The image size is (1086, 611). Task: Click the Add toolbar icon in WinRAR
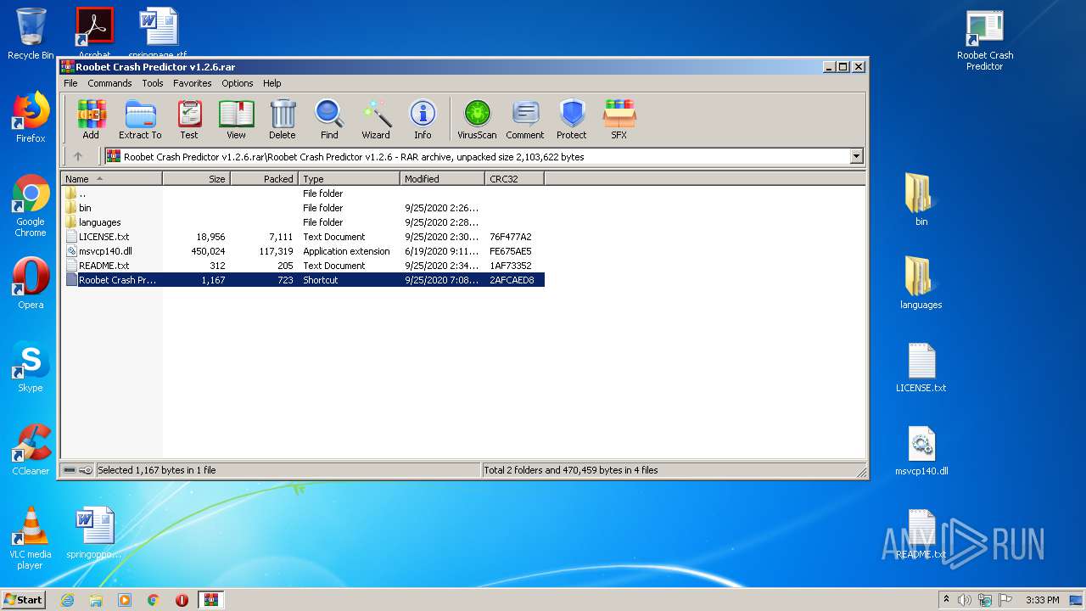91,119
